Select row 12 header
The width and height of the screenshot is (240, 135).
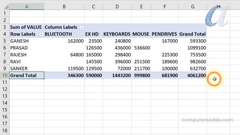(4, 89)
